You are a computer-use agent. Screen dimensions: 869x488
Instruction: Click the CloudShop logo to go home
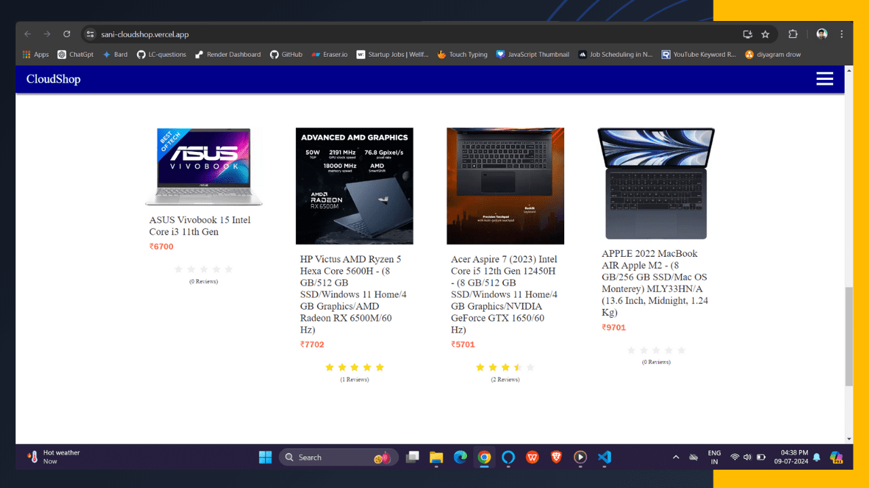pos(53,79)
